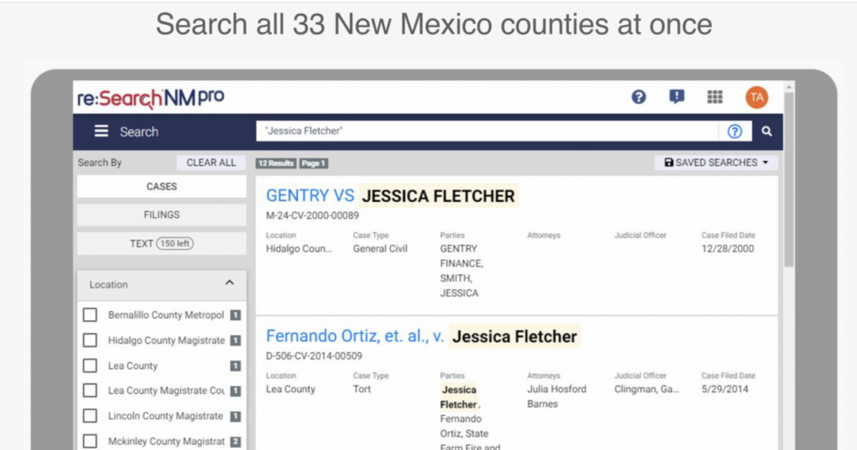Click the TA user avatar icon
Screen dimensions: 857x450
(x=757, y=97)
